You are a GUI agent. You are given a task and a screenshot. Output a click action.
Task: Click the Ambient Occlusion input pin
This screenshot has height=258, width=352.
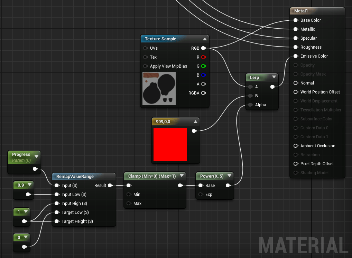[296, 146]
